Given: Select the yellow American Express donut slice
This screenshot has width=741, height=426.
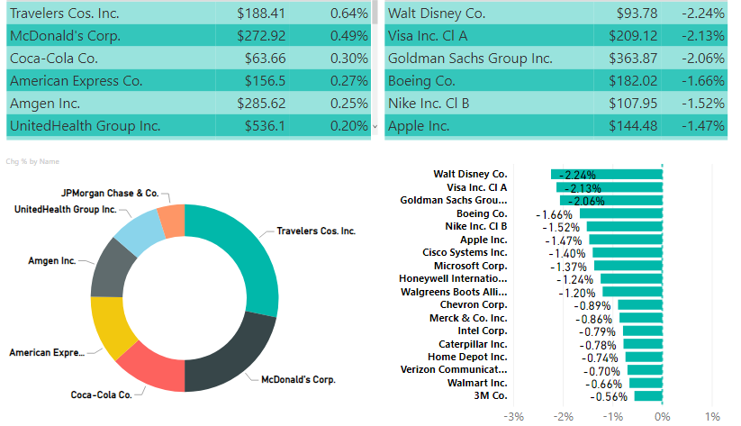Looking at the screenshot, I should [110, 326].
